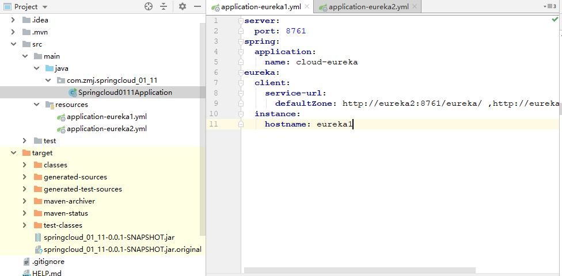Hide the Project panel with minus icon
Viewport: 562px width, 276px height.
pyautogui.click(x=198, y=6)
